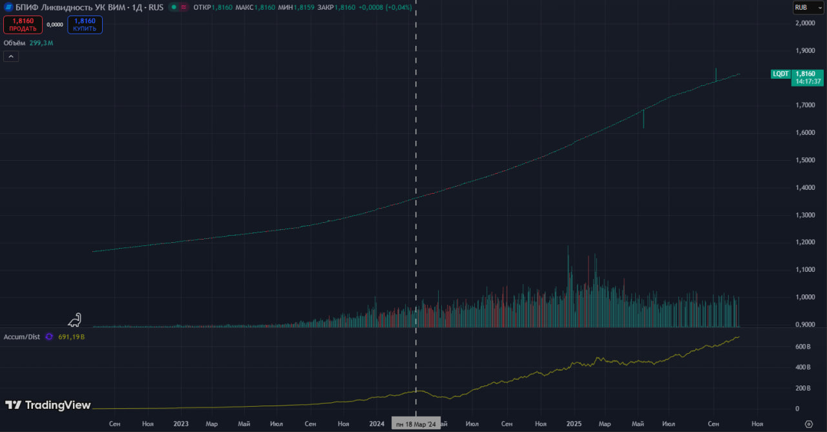Click the 1,4000 price axis label
This screenshot has width=827, height=432.
[805, 188]
